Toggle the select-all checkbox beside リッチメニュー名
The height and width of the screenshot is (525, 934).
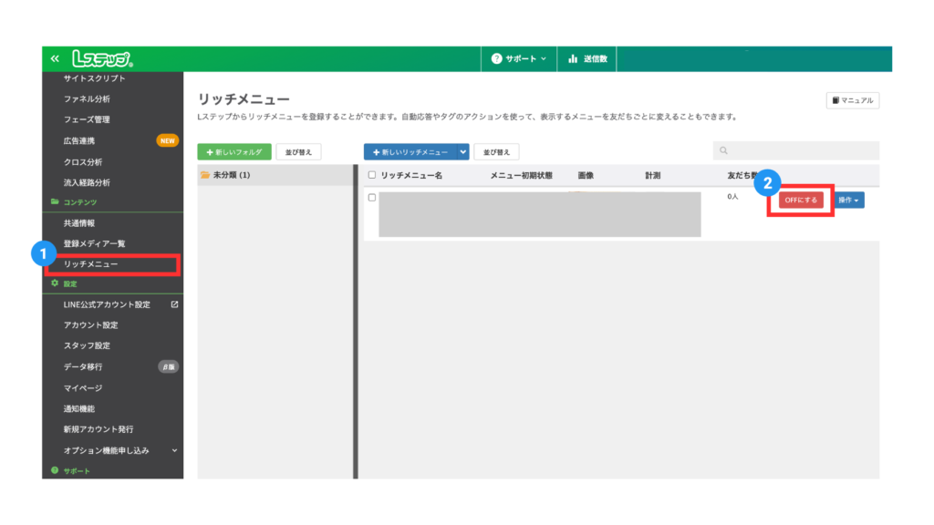372,175
